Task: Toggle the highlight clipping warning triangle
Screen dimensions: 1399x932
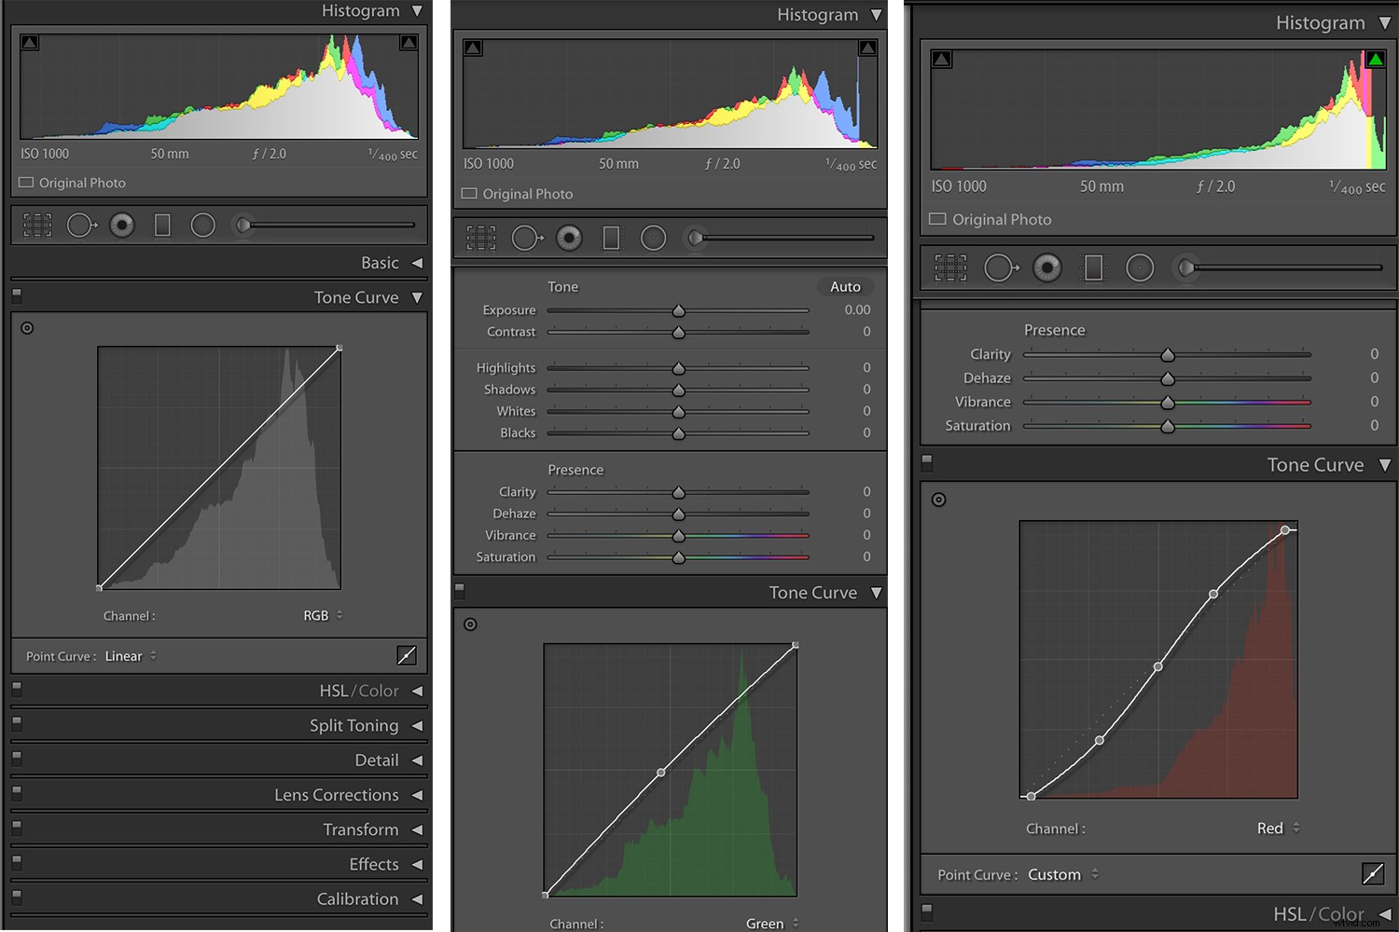Action: 408,43
